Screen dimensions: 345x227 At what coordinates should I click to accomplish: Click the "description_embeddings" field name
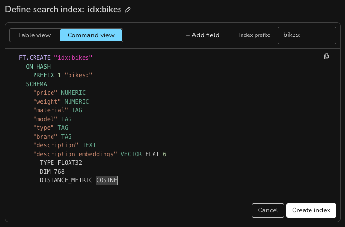(75, 154)
